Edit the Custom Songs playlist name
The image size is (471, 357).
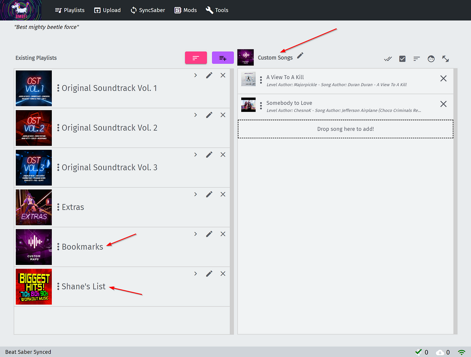point(300,55)
